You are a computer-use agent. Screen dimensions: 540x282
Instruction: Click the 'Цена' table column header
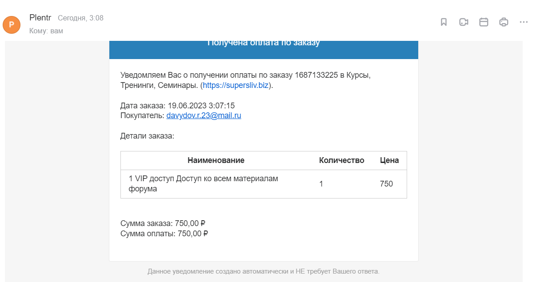389,160
